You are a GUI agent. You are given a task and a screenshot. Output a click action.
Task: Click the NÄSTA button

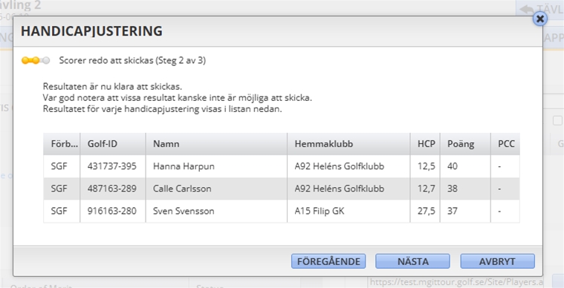pos(412,261)
